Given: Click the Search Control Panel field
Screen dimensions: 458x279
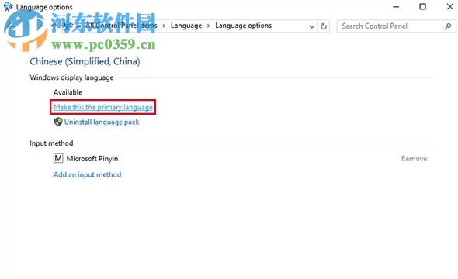Looking at the screenshot, I should (x=396, y=26).
